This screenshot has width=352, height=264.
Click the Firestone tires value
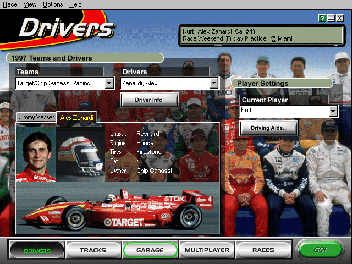pos(149,152)
